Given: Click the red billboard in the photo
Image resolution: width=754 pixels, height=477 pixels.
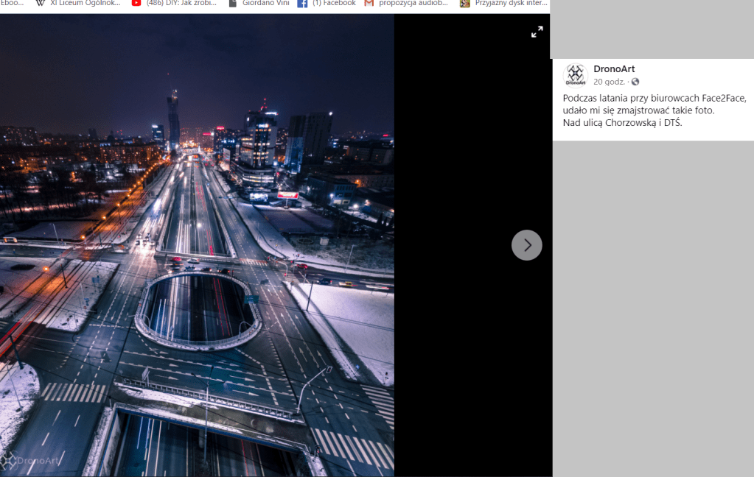Looking at the screenshot, I should (x=287, y=195).
